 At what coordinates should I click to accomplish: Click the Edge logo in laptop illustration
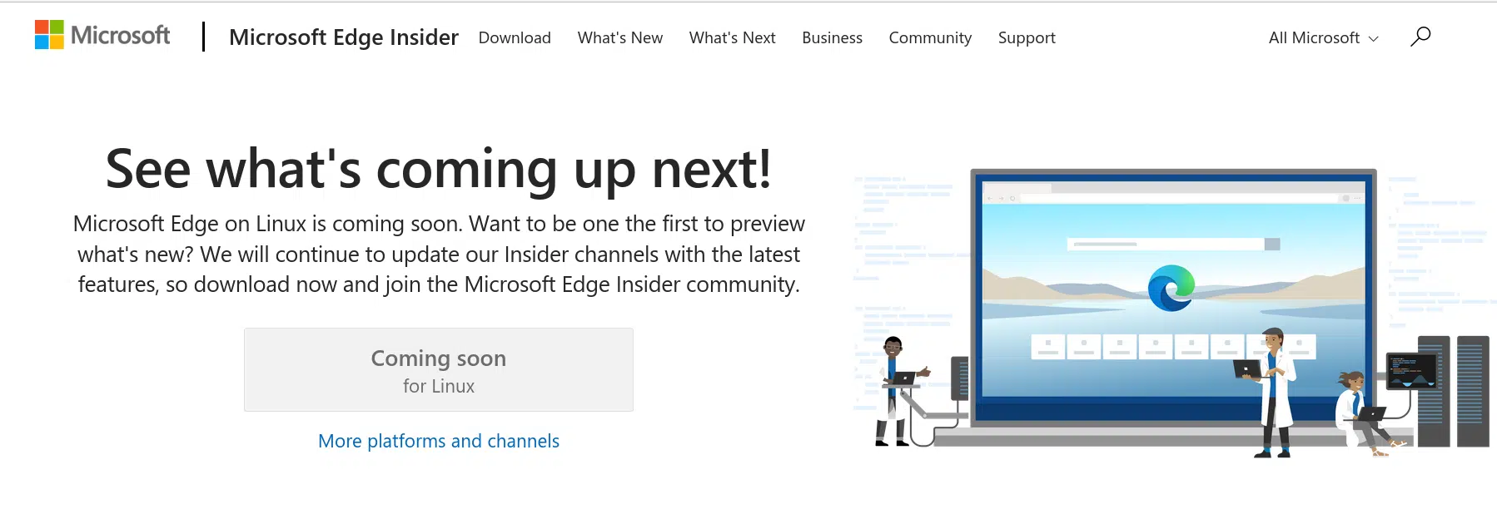[1171, 288]
